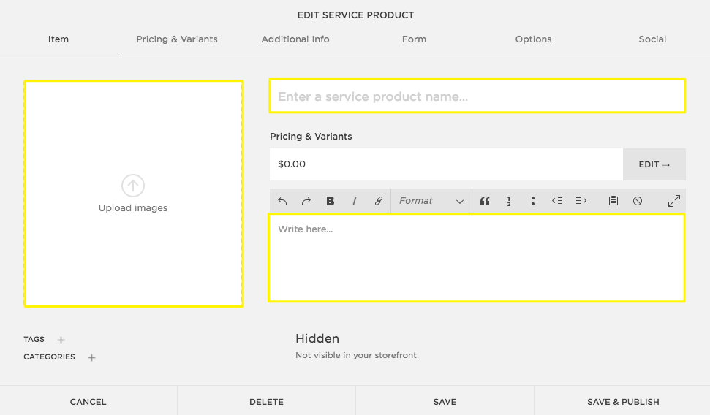Insert a hyperlink with the link icon
The height and width of the screenshot is (415, 710).
point(379,201)
